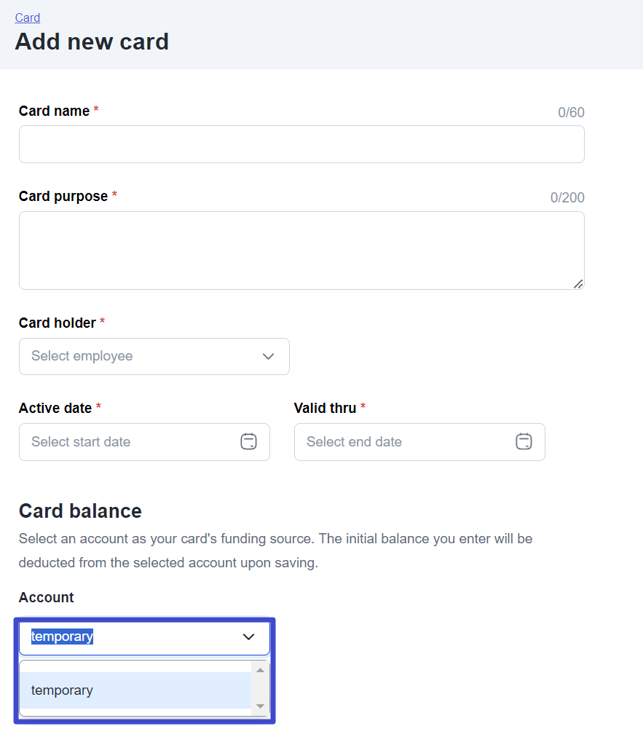This screenshot has height=729, width=643.
Task: Click the Select end date field
Action: point(406,442)
